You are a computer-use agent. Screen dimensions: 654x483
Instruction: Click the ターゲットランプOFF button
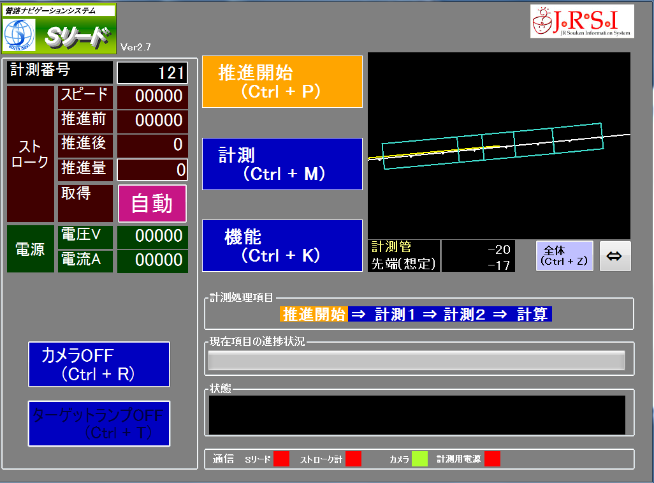[x=99, y=424]
